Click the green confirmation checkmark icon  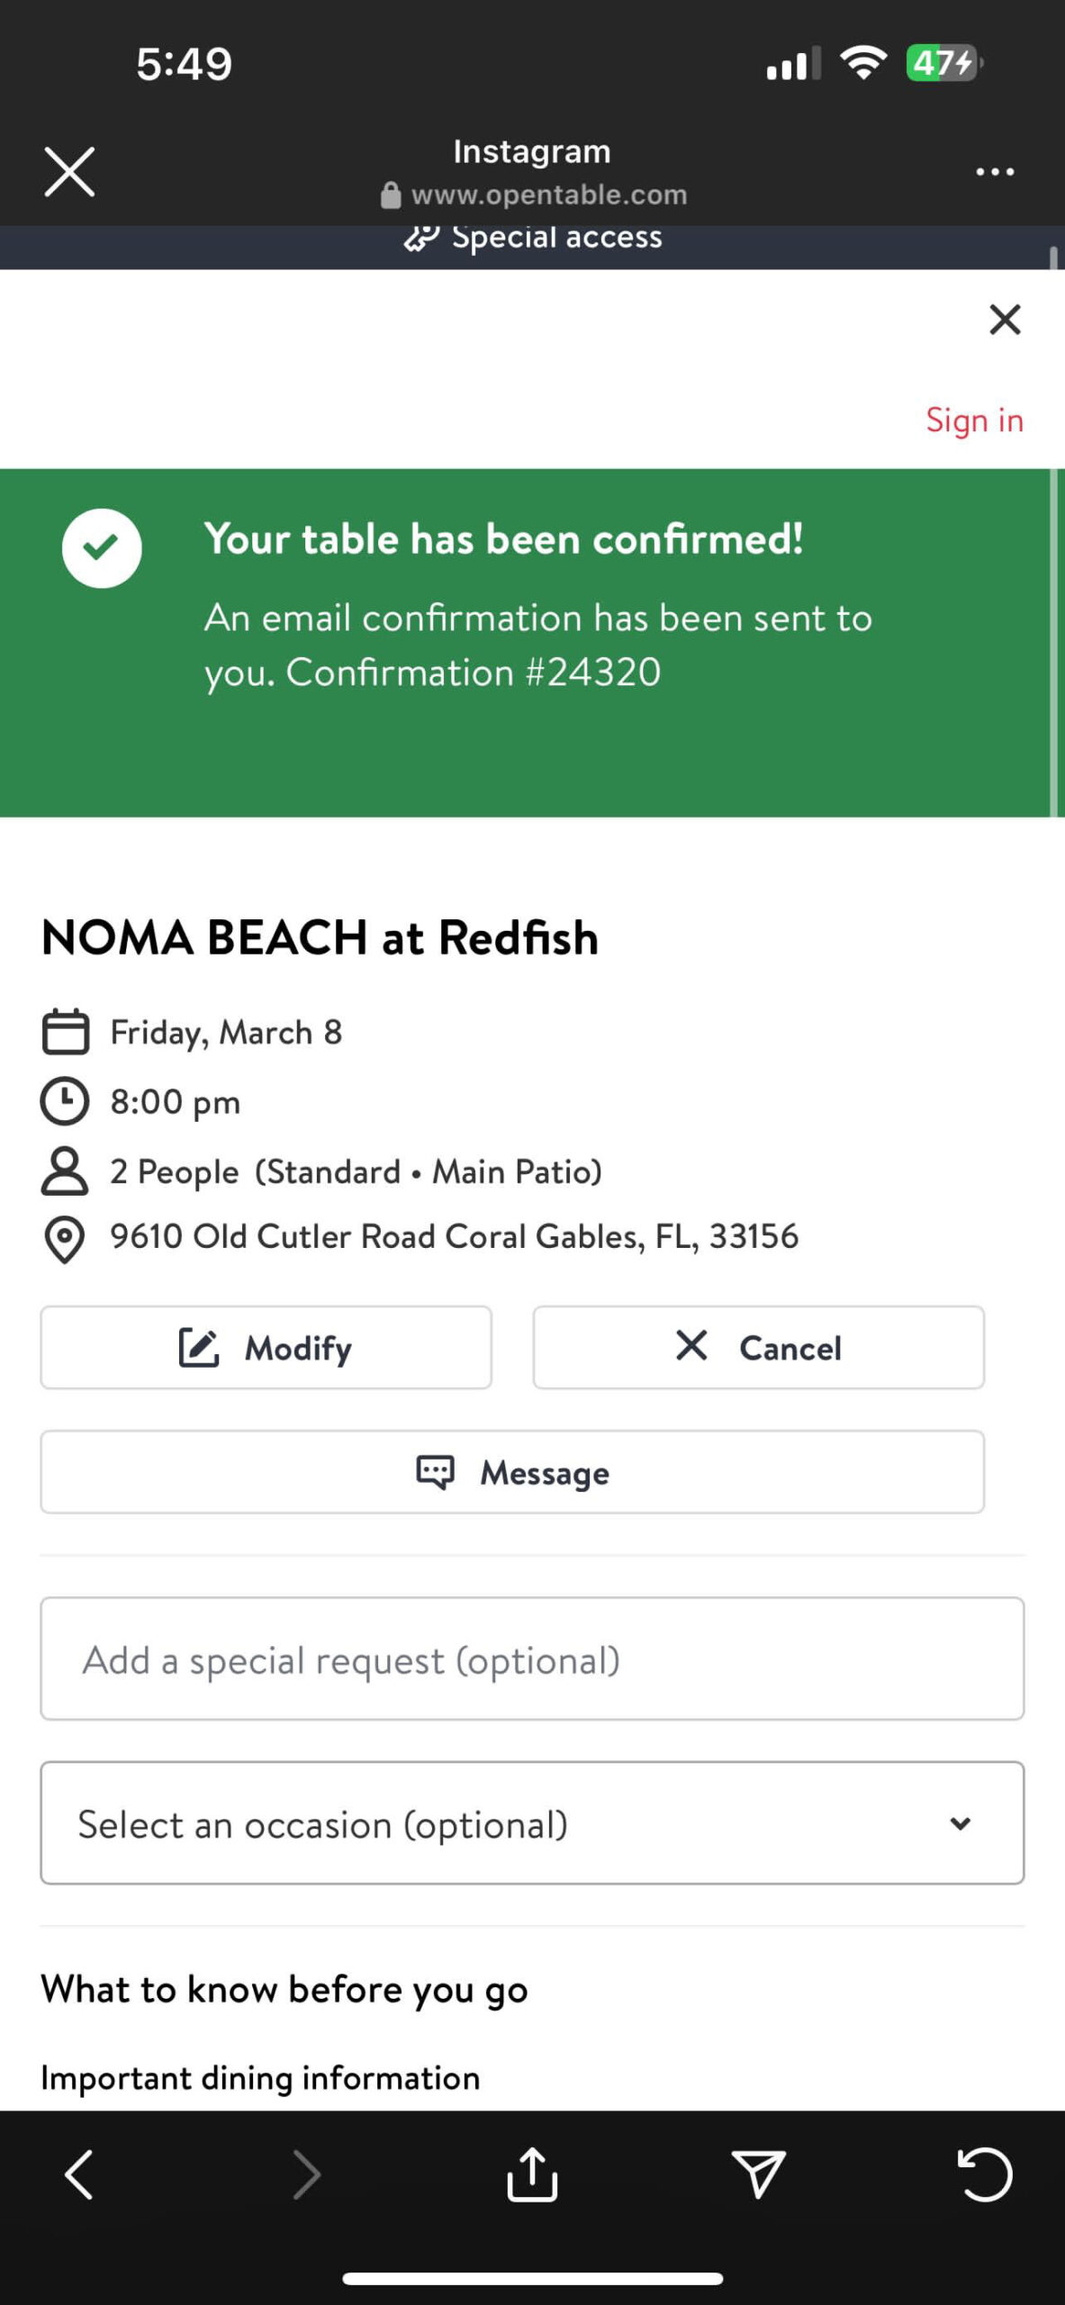102,547
